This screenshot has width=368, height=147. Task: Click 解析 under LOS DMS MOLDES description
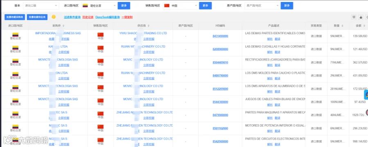pyautogui.click(x=270, y=79)
